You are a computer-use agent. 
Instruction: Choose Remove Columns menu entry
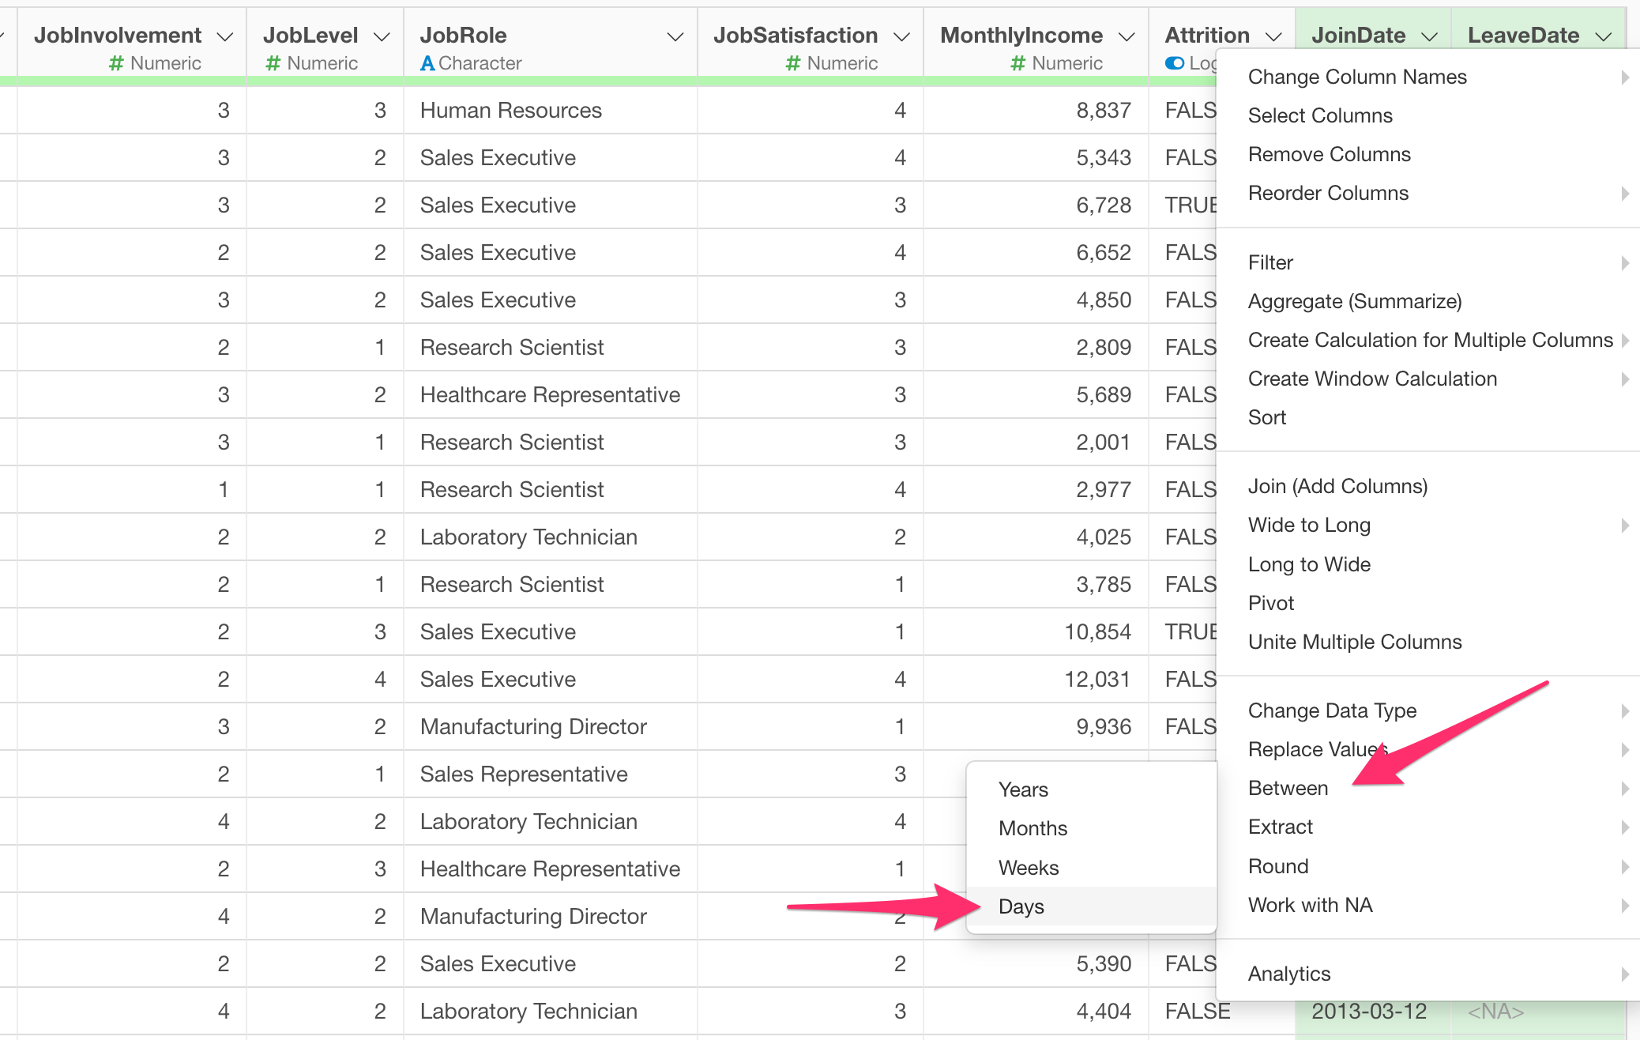pos(1428,154)
